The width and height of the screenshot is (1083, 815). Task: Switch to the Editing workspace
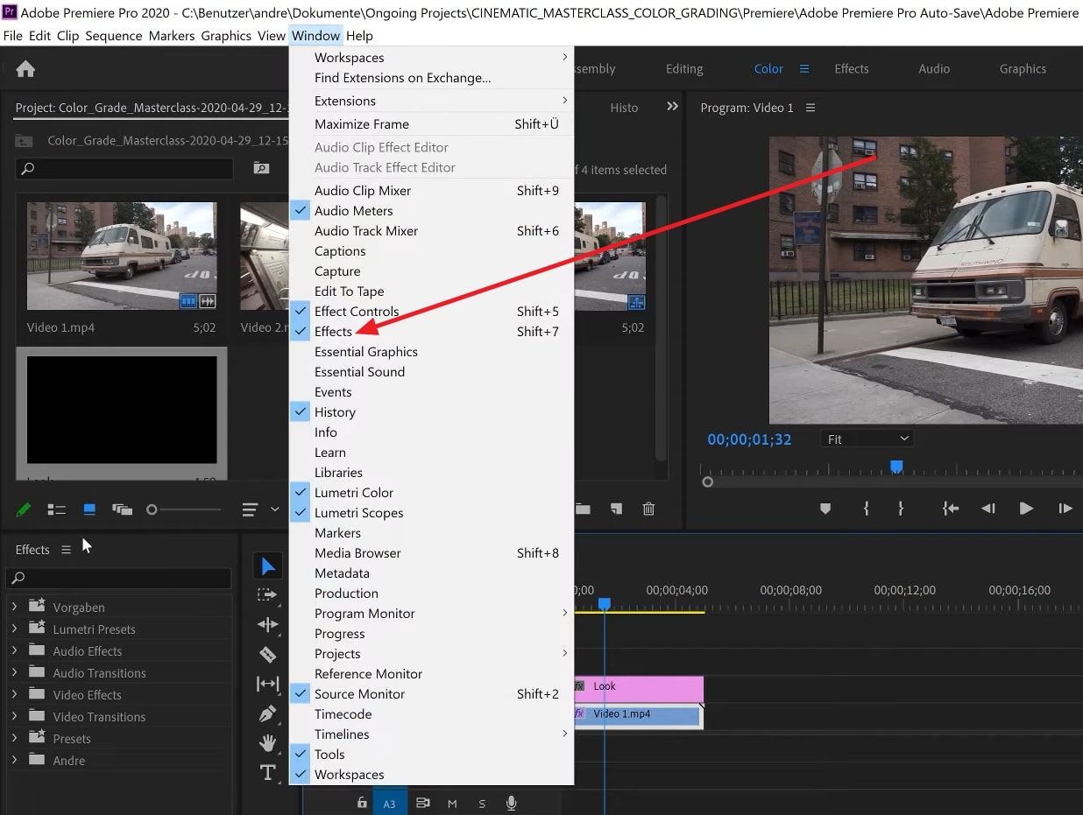(x=683, y=68)
